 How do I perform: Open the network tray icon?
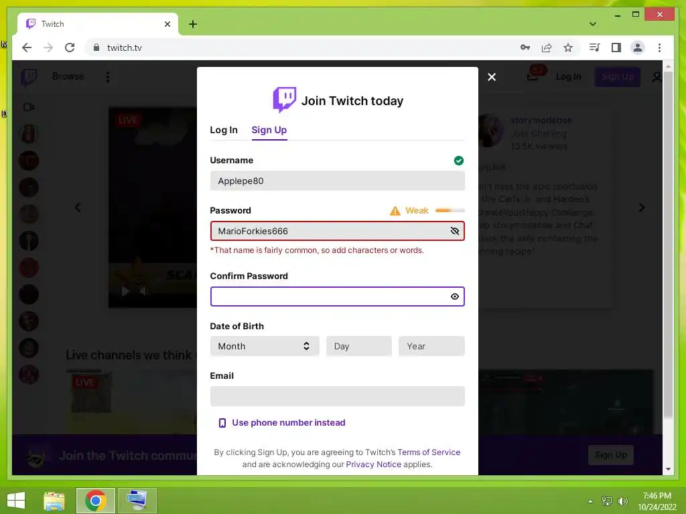pyautogui.click(x=607, y=501)
